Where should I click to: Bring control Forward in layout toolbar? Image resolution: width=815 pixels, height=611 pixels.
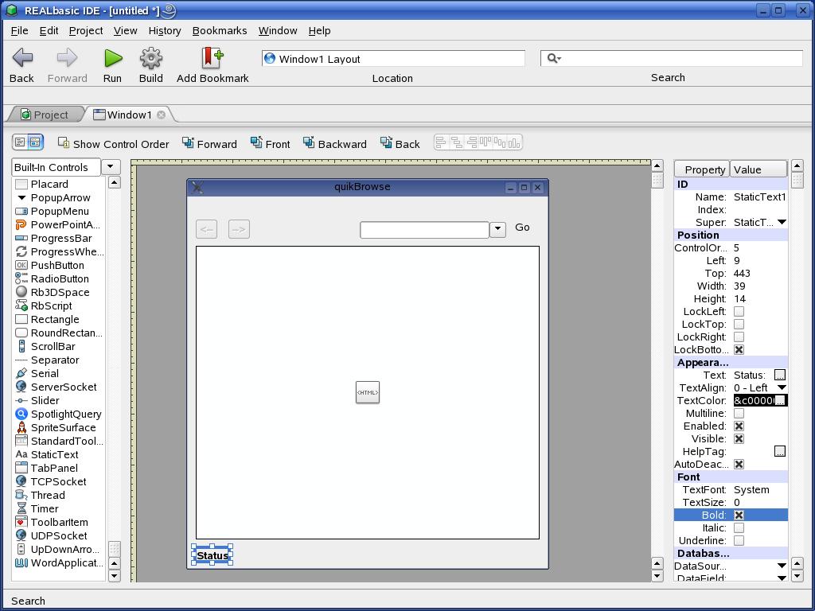click(209, 143)
